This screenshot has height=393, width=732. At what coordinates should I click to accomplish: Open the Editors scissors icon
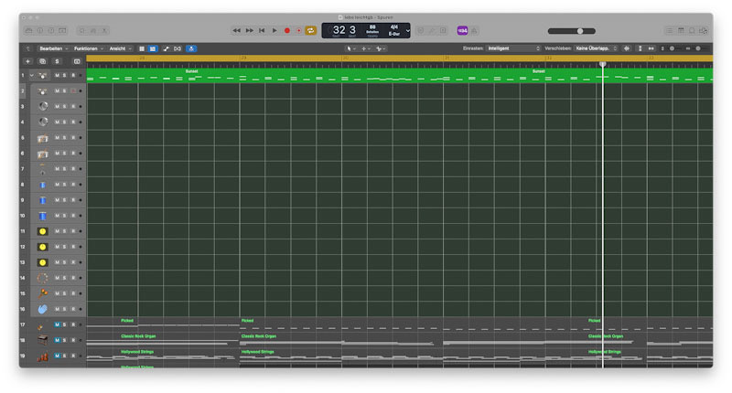coord(104,31)
